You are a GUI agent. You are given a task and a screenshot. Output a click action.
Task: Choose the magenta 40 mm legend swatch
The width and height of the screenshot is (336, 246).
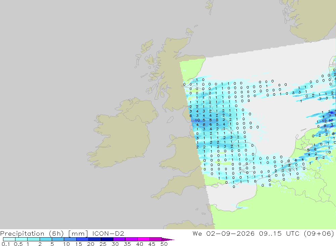point(143,239)
